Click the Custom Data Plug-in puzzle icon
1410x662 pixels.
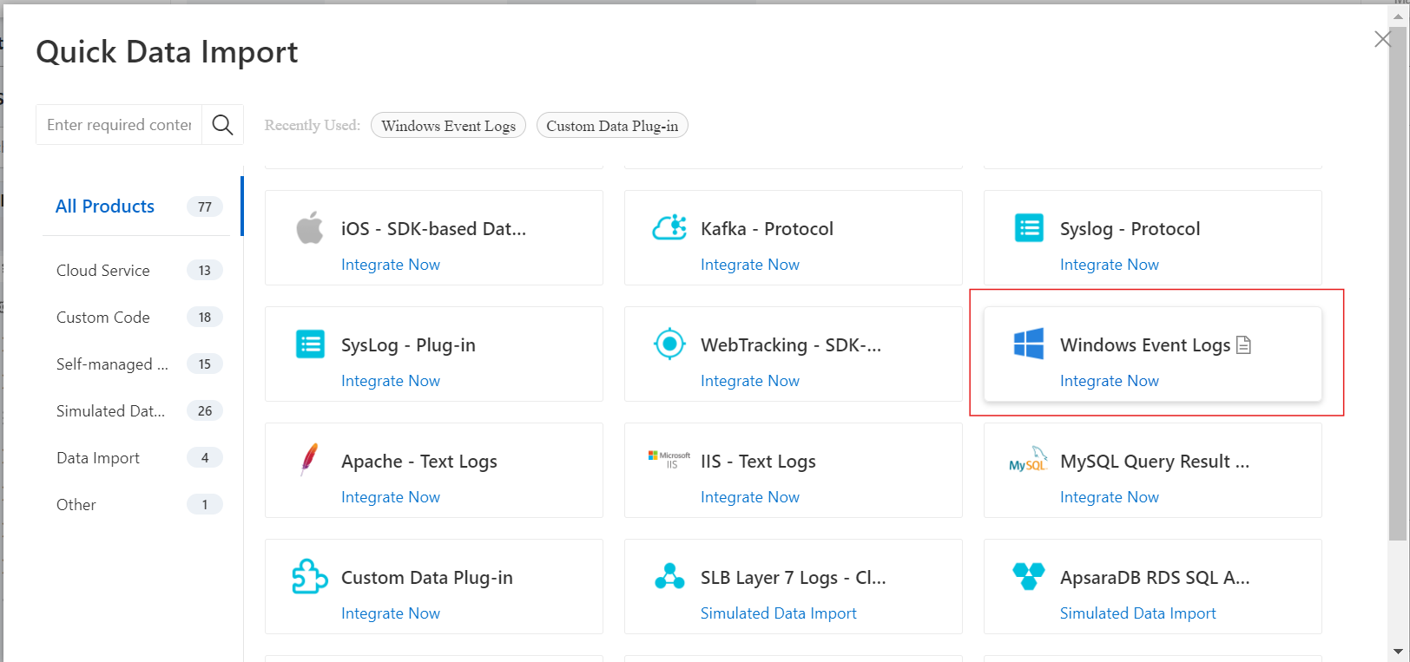click(310, 577)
